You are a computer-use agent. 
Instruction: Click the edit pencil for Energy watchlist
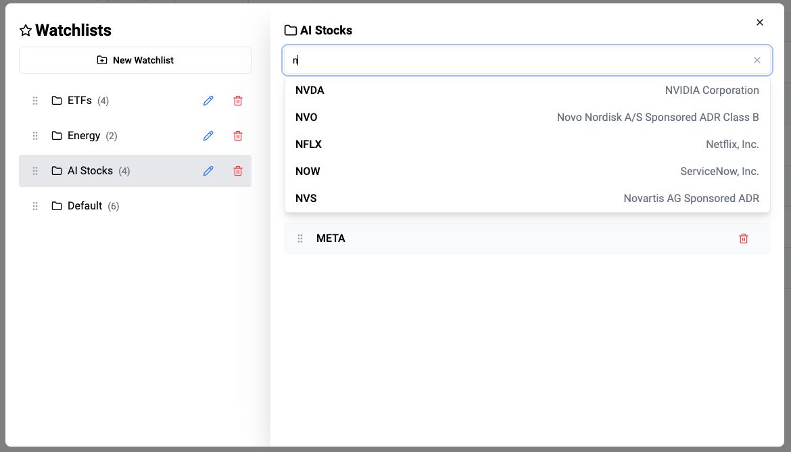click(x=208, y=136)
